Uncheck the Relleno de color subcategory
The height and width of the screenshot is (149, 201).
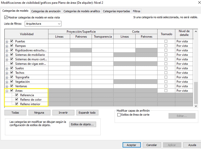click(17, 100)
